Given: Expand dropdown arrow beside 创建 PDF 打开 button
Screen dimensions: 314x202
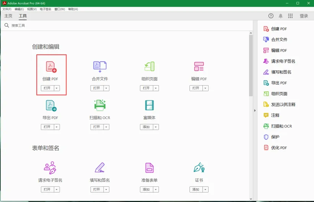Looking at the screenshot, I should (x=57, y=88).
